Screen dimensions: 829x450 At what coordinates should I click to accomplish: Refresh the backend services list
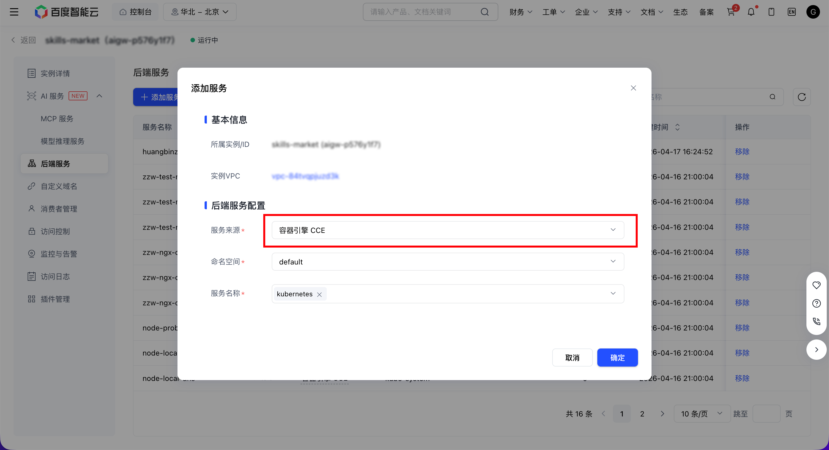(x=802, y=97)
